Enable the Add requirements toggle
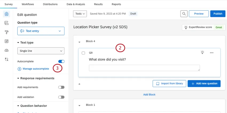This screenshot has height=113, width=227. (61, 87)
